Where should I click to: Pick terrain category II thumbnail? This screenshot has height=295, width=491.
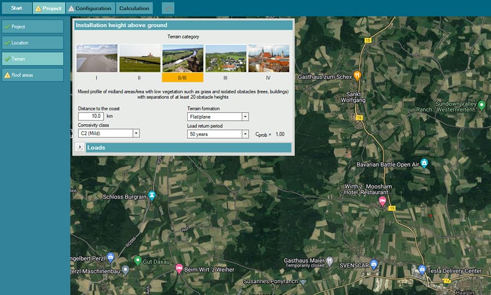click(x=140, y=58)
